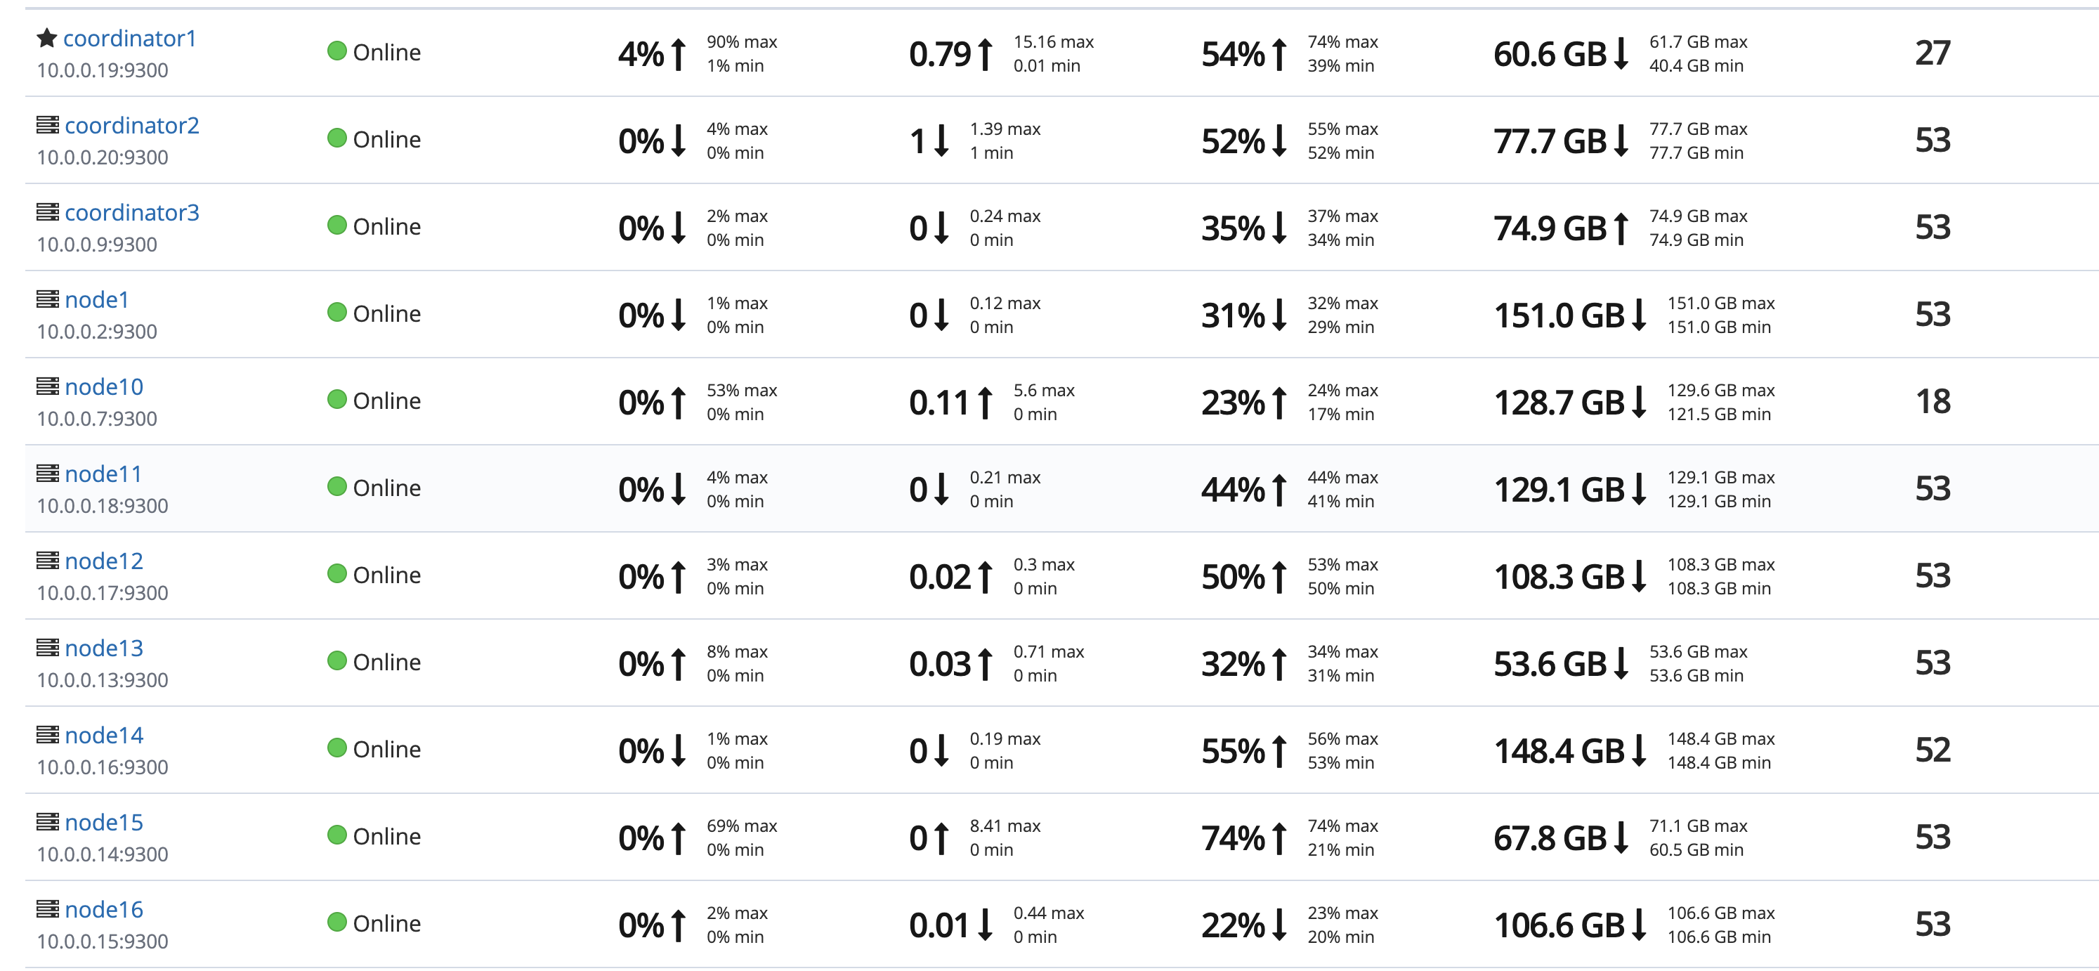Select the node12 link
The image size is (2099, 971).
click(104, 561)
